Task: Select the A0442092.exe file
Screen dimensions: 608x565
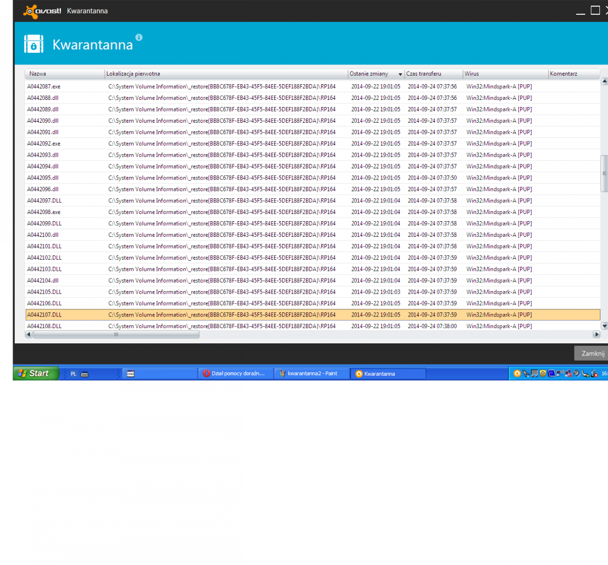Action: click(313, 144)
